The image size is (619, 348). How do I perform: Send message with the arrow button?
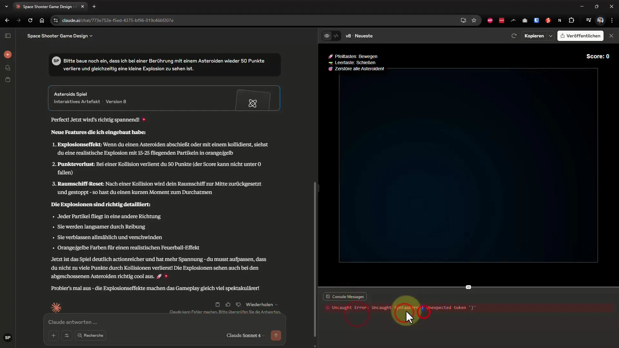pos(276,335)
